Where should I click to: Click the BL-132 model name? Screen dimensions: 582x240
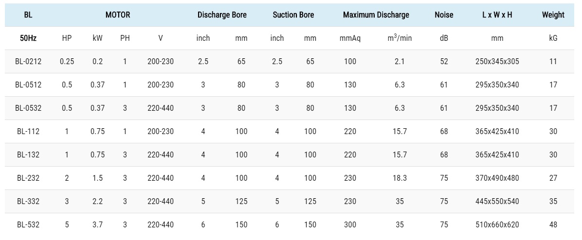pos(28,155)
